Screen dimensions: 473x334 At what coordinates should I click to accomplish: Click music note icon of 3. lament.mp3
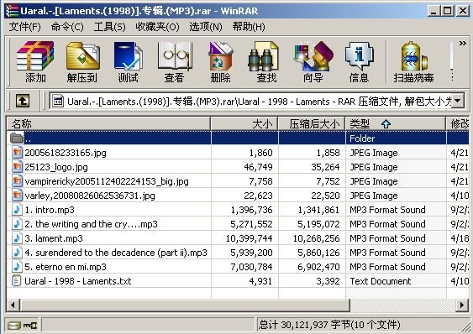(x=17, y=238)
